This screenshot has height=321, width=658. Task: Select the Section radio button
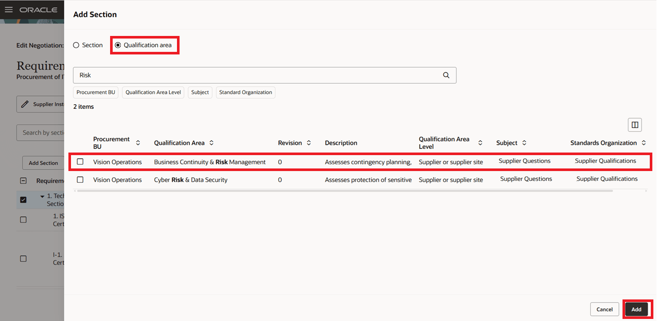76,45
